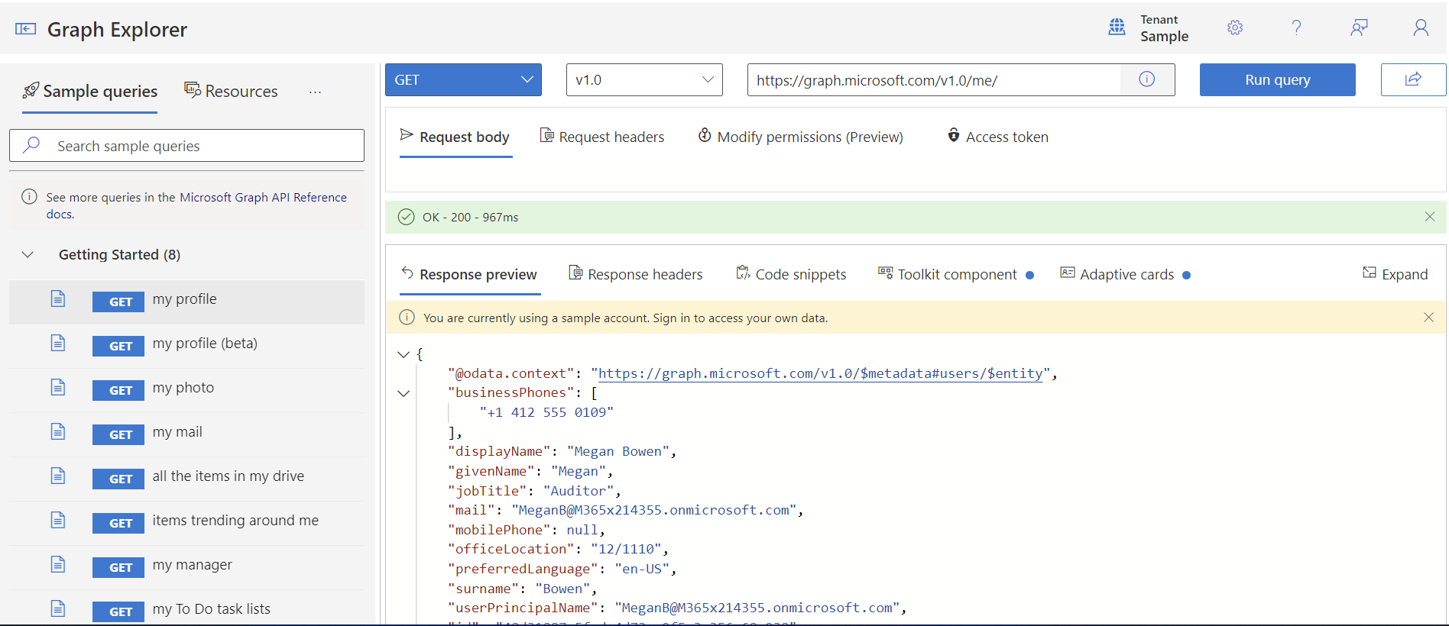Select the my photo sample query

coord(186,390)
